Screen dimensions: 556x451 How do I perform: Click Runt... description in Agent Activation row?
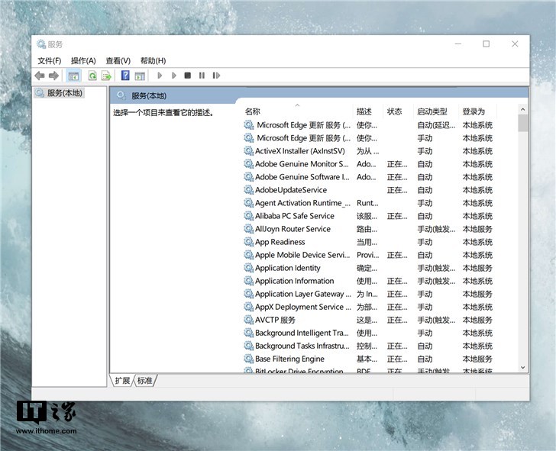[x=367, y=203]
